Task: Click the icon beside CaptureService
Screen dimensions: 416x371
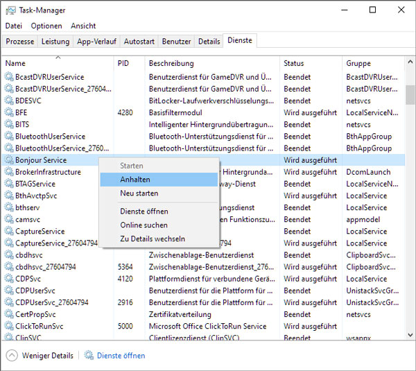Action: coord(9,232)
